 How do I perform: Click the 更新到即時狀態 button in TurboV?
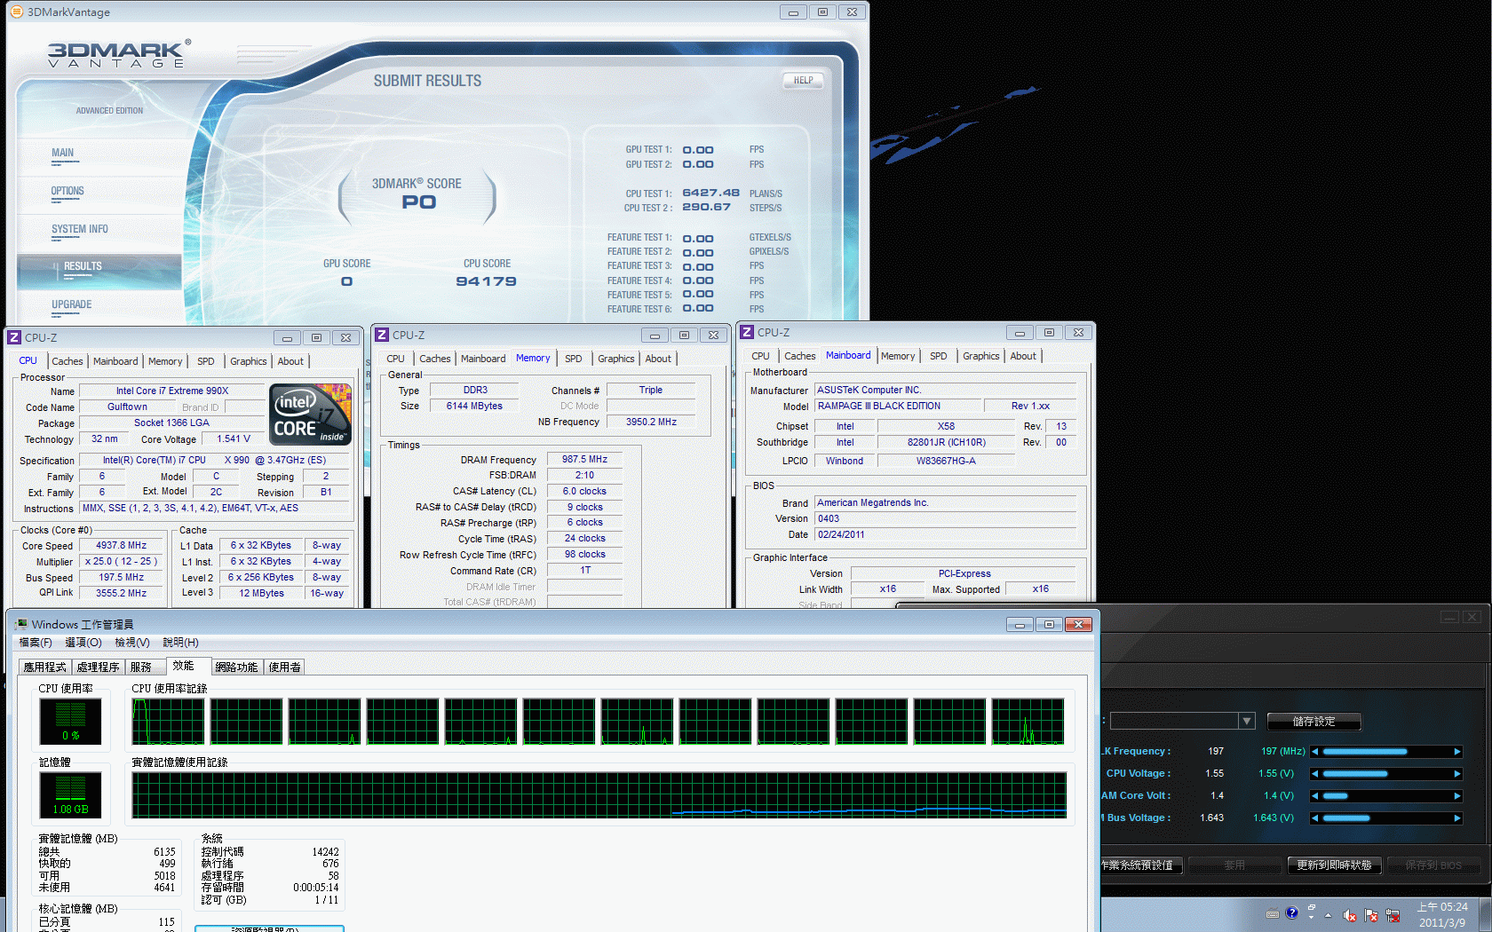[1334, 865]
